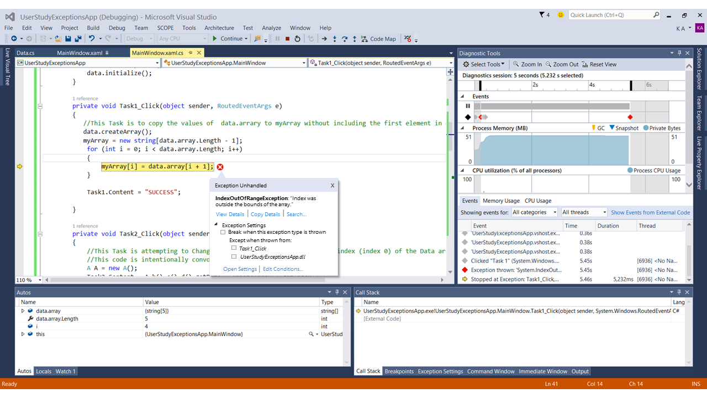Switch to Locals tab
707x398 pixels.
point(44,371)
